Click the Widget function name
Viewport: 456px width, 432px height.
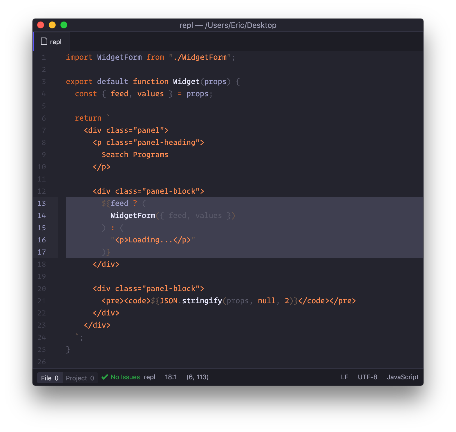click(186, 82)
